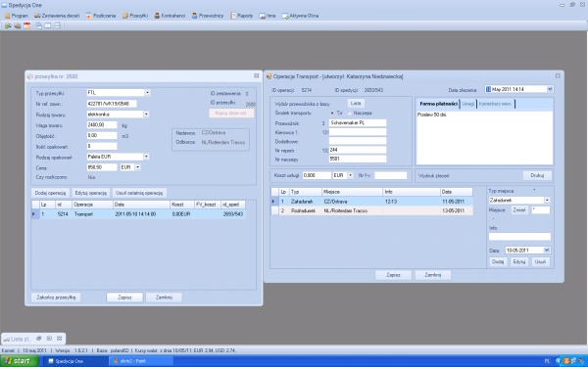The width and height of the screenshot is (588, 367).
Task: Click Zapisz in the Operacja Transport window
Action: 393,275
